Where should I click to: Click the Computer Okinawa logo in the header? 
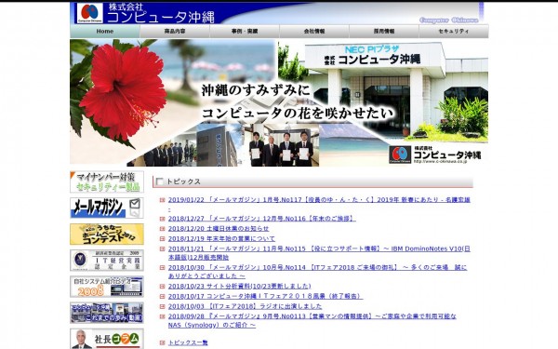pos(89,13)
